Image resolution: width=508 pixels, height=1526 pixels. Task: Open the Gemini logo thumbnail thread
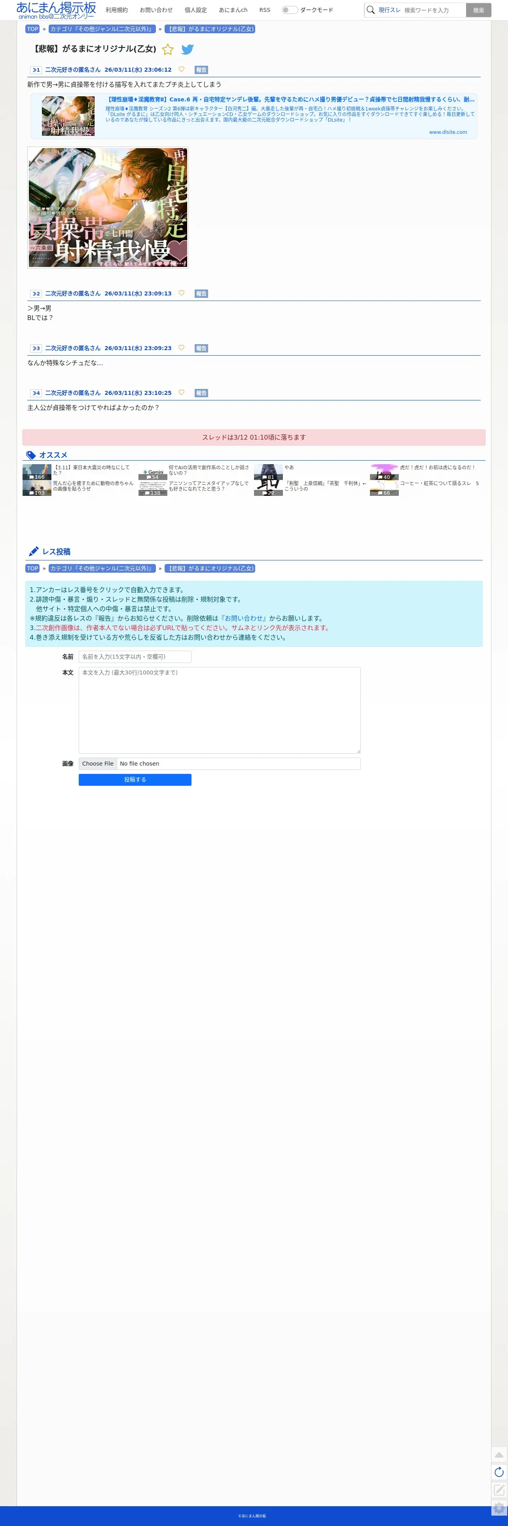click(x=153, y=472)
